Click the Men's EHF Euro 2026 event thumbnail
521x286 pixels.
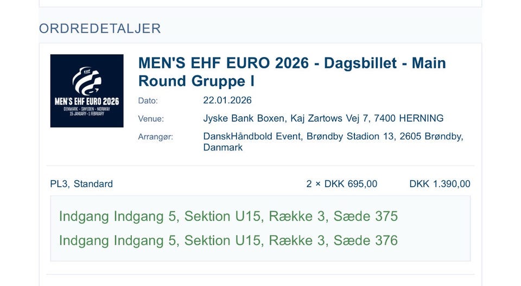[x=87, y=91]
